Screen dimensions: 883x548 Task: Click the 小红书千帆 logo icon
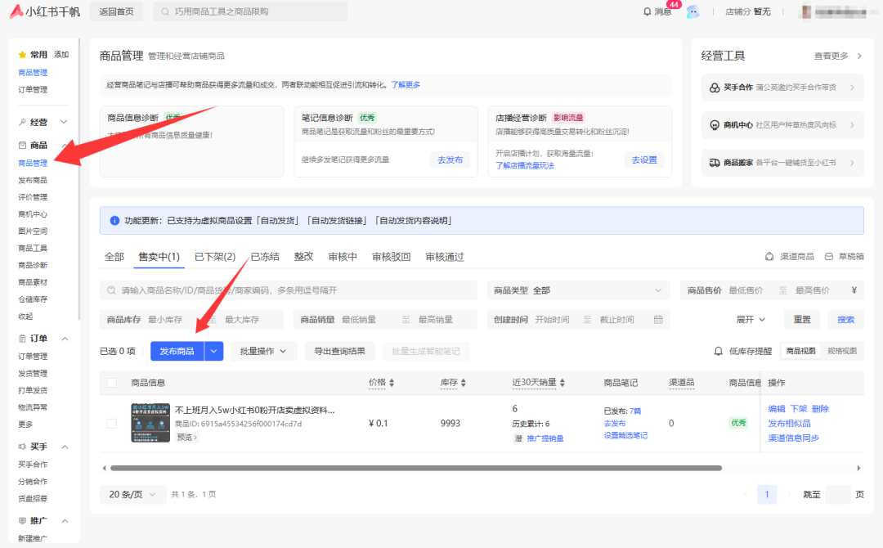tap(17, 11)
